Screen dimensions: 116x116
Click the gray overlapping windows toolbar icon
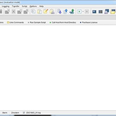(20, 11)
